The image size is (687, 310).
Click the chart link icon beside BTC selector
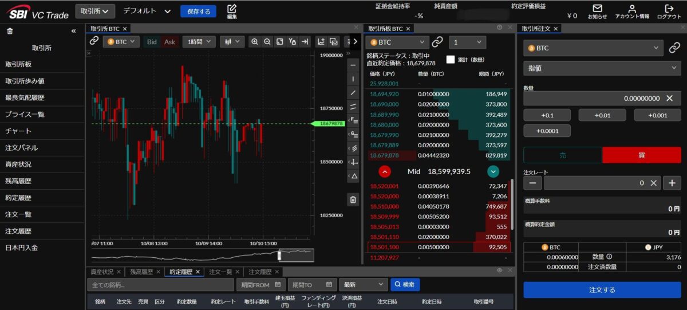(94, 41)
